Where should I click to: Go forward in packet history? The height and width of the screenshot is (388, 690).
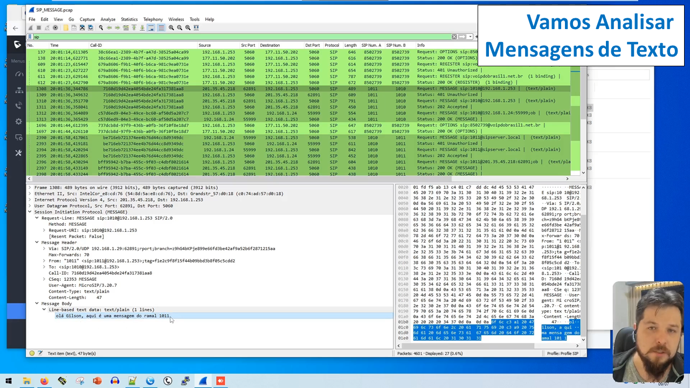pos(118,27)
